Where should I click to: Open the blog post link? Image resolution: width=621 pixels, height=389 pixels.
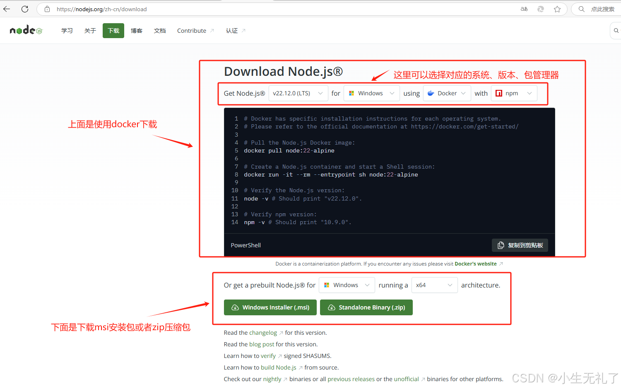(x=262, y=344)
